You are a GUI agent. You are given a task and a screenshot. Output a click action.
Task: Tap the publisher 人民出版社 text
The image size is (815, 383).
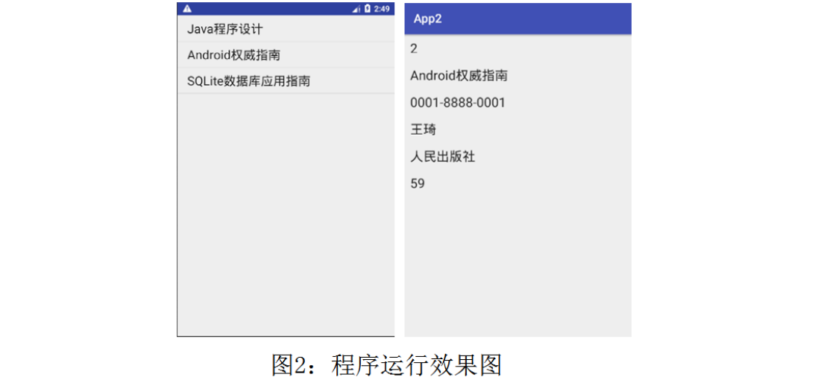click(x=443, y=157)
